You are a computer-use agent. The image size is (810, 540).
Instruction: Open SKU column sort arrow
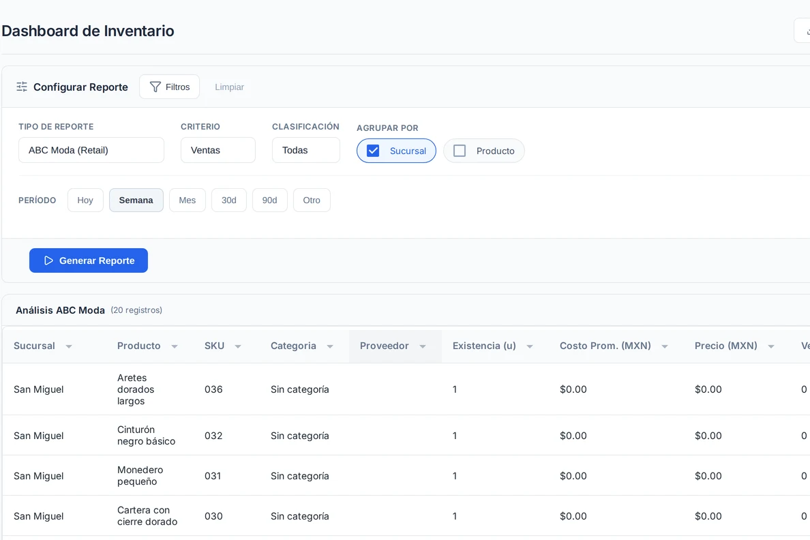tap(238, 346)
